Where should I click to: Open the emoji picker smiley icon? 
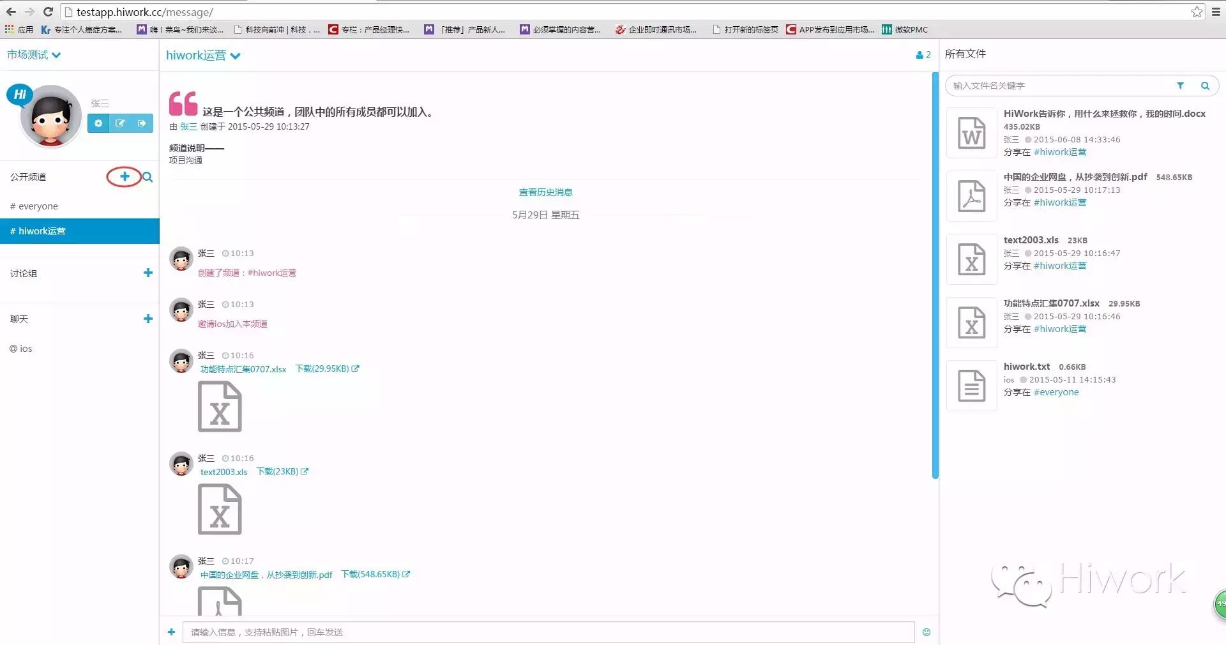click(927, 632)
